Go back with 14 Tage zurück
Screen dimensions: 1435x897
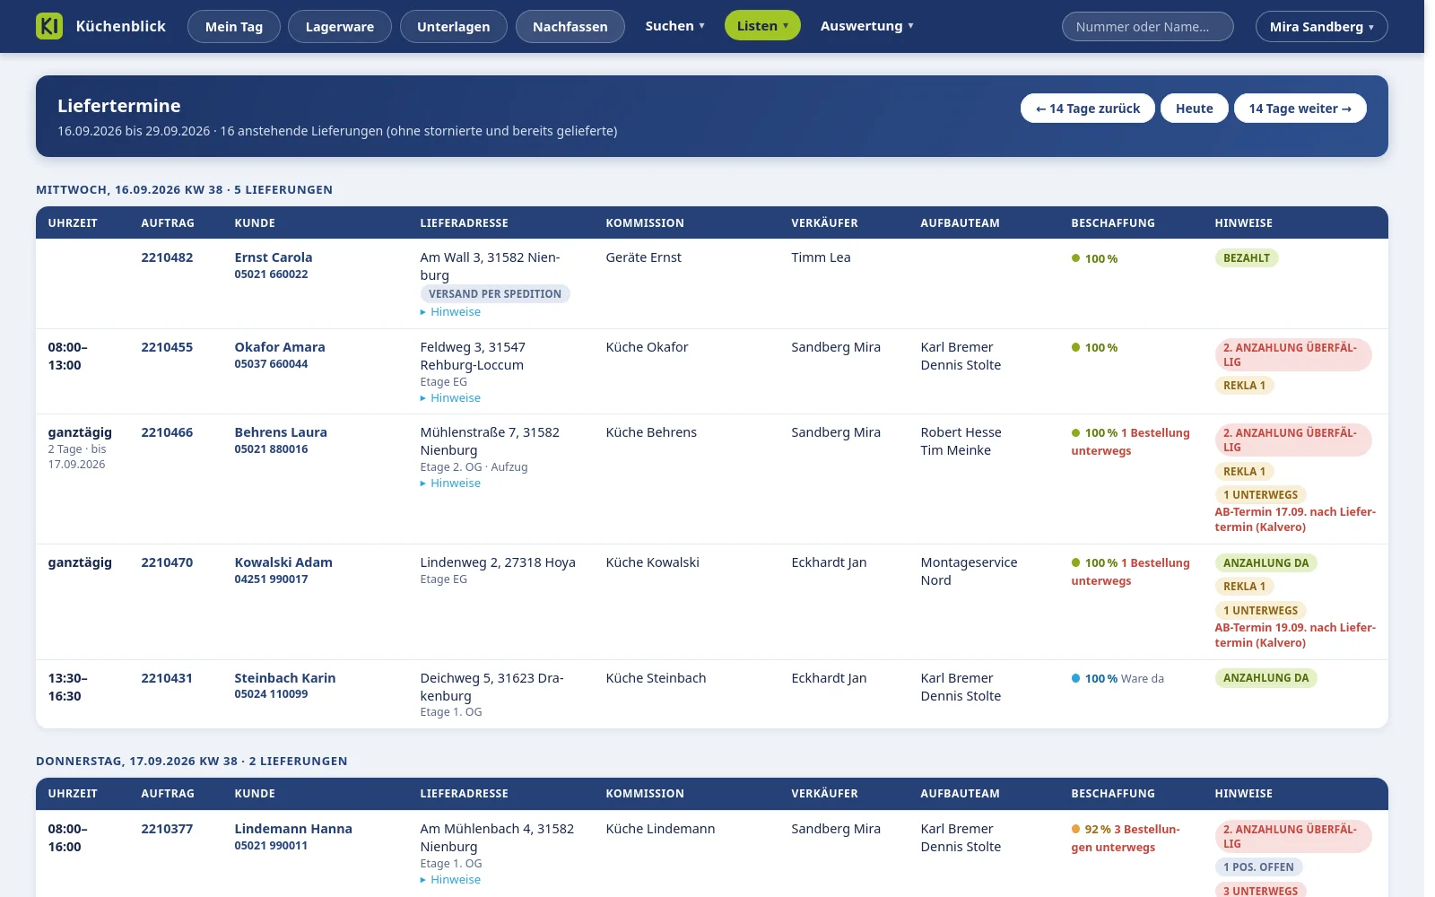tap(1088, 109)
